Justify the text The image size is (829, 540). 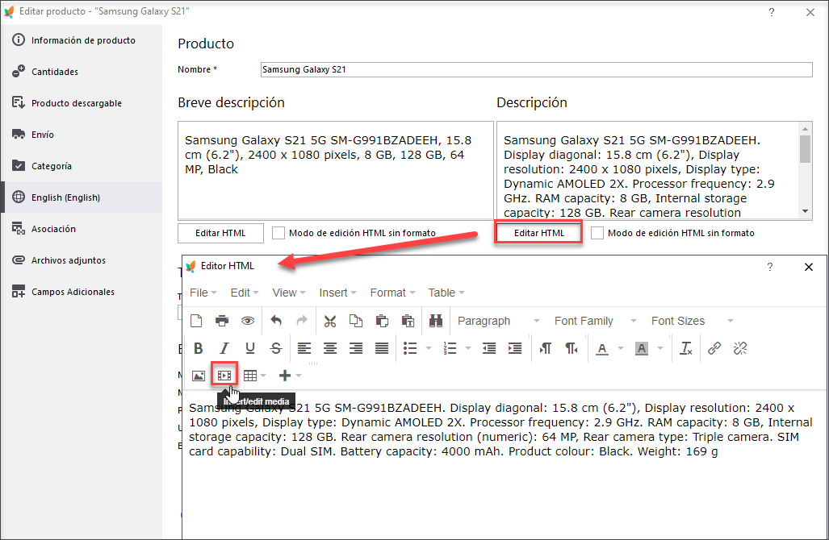pyautogui.click(x=382, y=348)
